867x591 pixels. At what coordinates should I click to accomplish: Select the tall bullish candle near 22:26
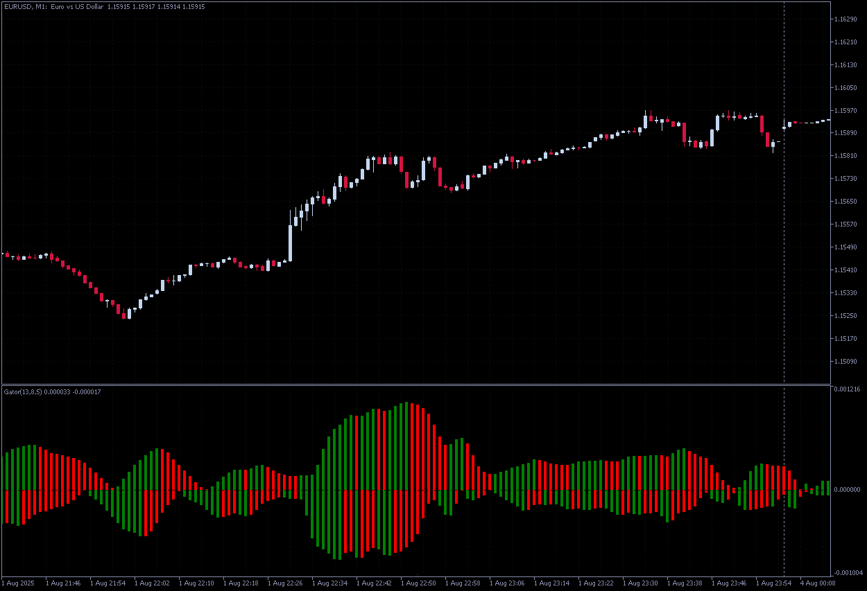290,236
